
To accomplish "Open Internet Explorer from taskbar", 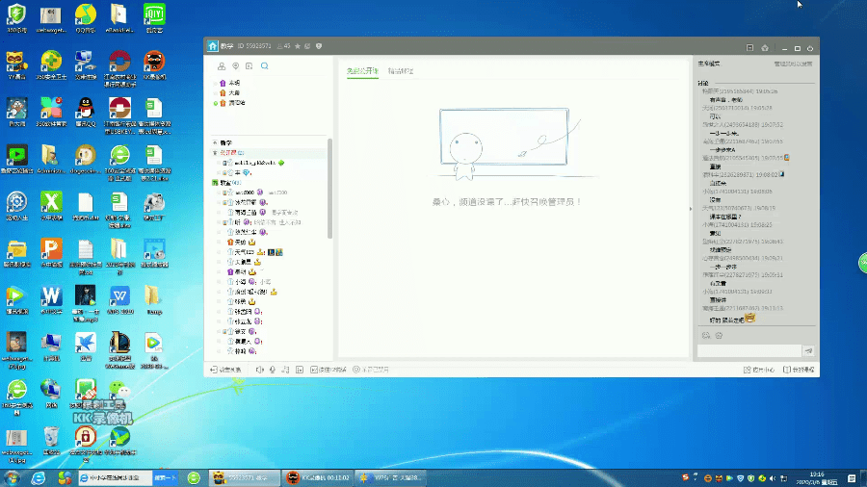I will [x=38, y=477].
